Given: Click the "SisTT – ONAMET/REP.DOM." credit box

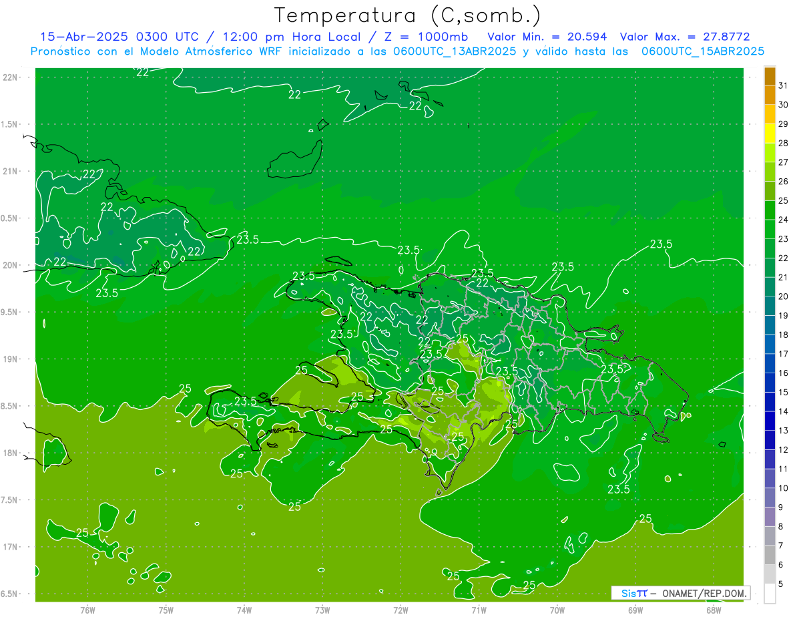Looking at the screenshot, I should [x=680, y=593].
